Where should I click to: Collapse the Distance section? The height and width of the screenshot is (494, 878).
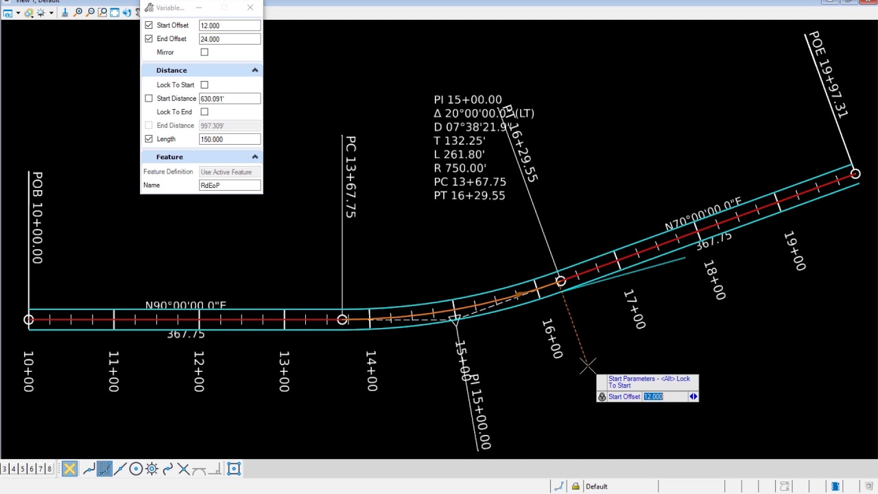pos(254,70)
